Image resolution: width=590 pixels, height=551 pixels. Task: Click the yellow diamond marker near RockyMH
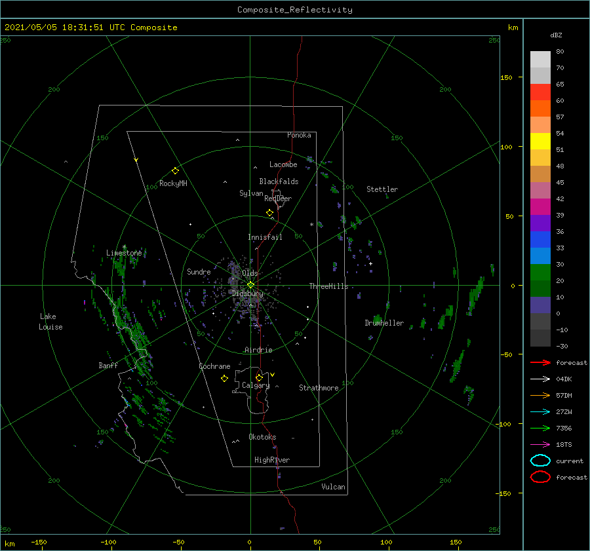(x=175, y=171)
